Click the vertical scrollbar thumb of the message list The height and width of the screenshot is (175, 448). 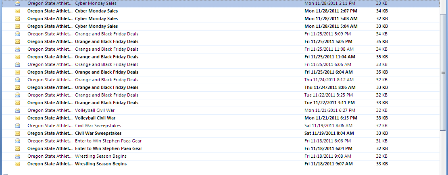click(443, 72)
